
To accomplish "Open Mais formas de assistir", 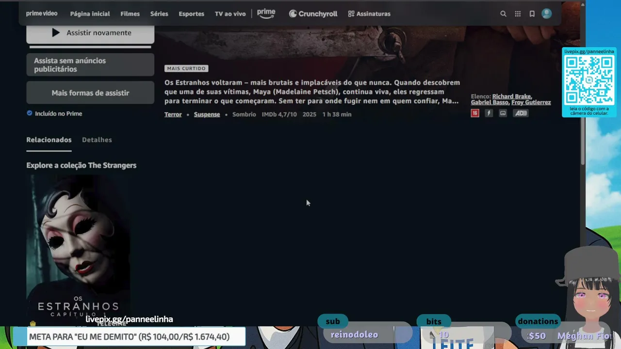I will tap(90, 93).
